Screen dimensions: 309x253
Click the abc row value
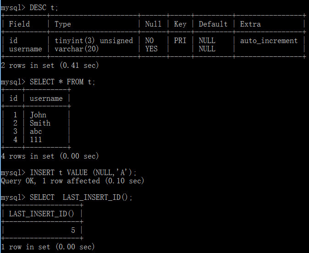tap(36, 132)
